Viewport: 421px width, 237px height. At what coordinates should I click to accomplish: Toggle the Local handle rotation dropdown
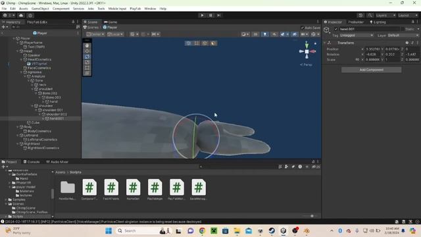coord(115,34)
